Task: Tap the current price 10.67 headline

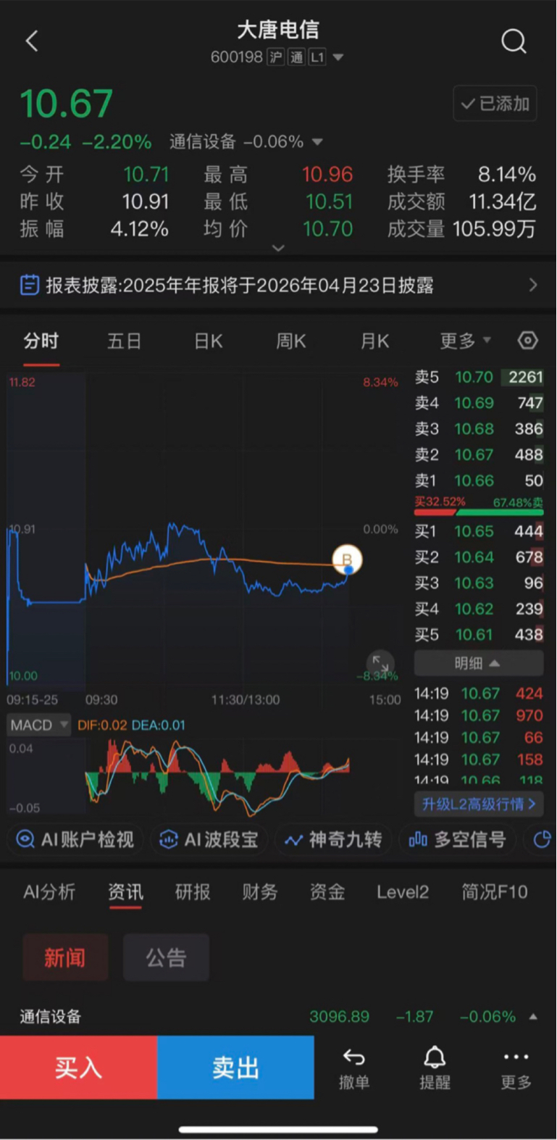Action: point(67,104)
